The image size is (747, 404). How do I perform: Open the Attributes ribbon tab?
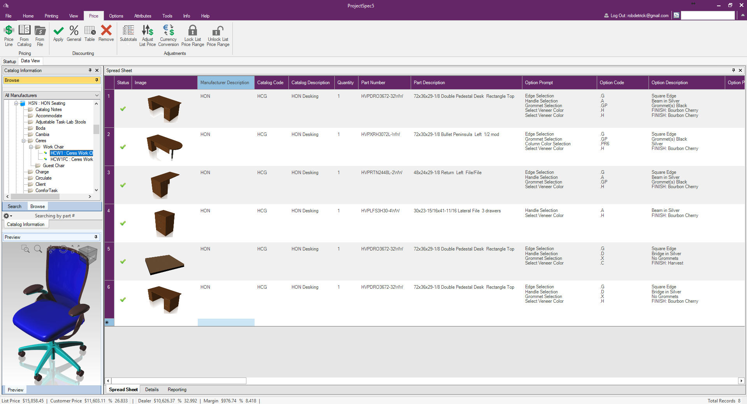point(142,16)
